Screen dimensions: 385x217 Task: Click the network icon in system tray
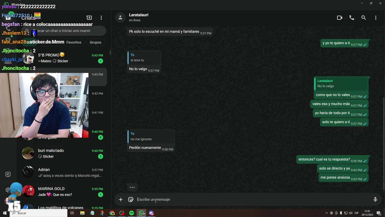[x=346, y=213]
